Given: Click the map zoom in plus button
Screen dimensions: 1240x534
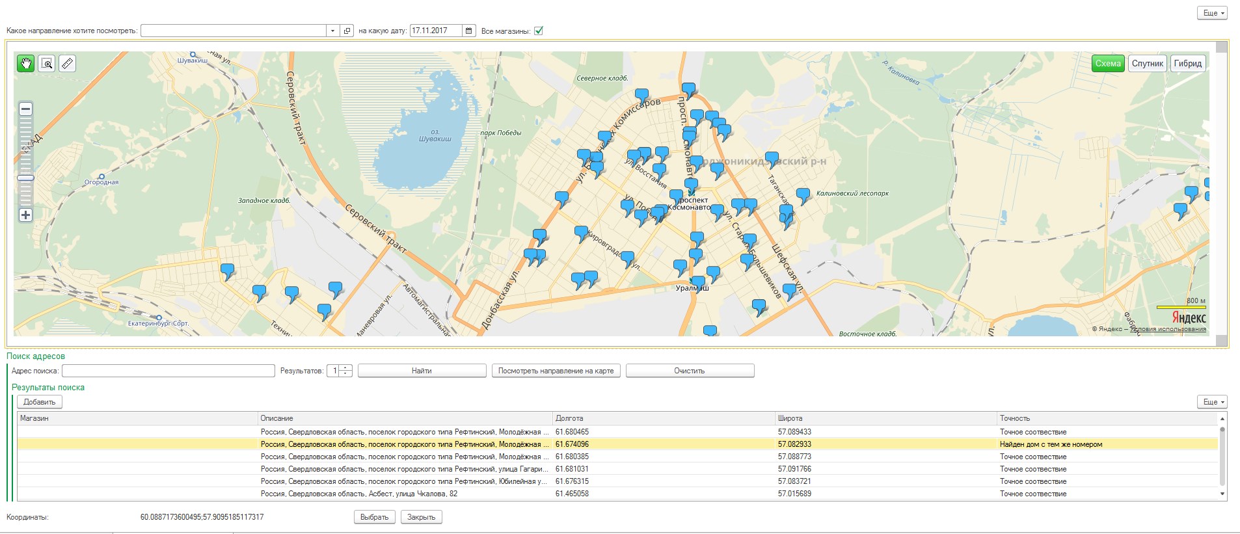Looking at the screenshot, I should [25, 215].
